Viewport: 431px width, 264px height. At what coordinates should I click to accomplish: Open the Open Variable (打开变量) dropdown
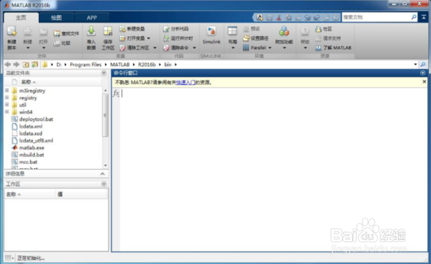[x=149, y=38]
